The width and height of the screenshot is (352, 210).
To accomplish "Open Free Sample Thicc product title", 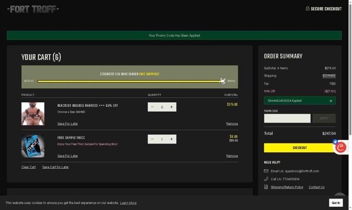I will (x=71, y=138).
